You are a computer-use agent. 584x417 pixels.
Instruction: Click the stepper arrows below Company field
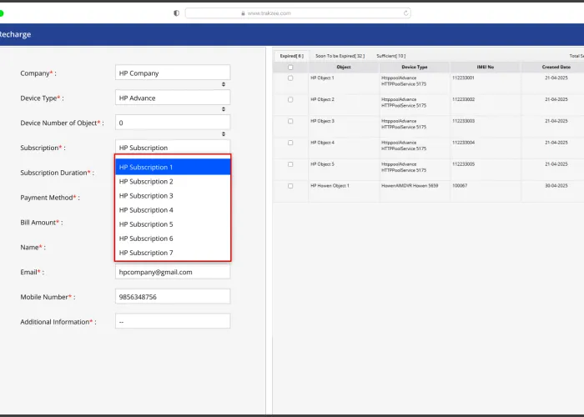(x=224, y=84)
